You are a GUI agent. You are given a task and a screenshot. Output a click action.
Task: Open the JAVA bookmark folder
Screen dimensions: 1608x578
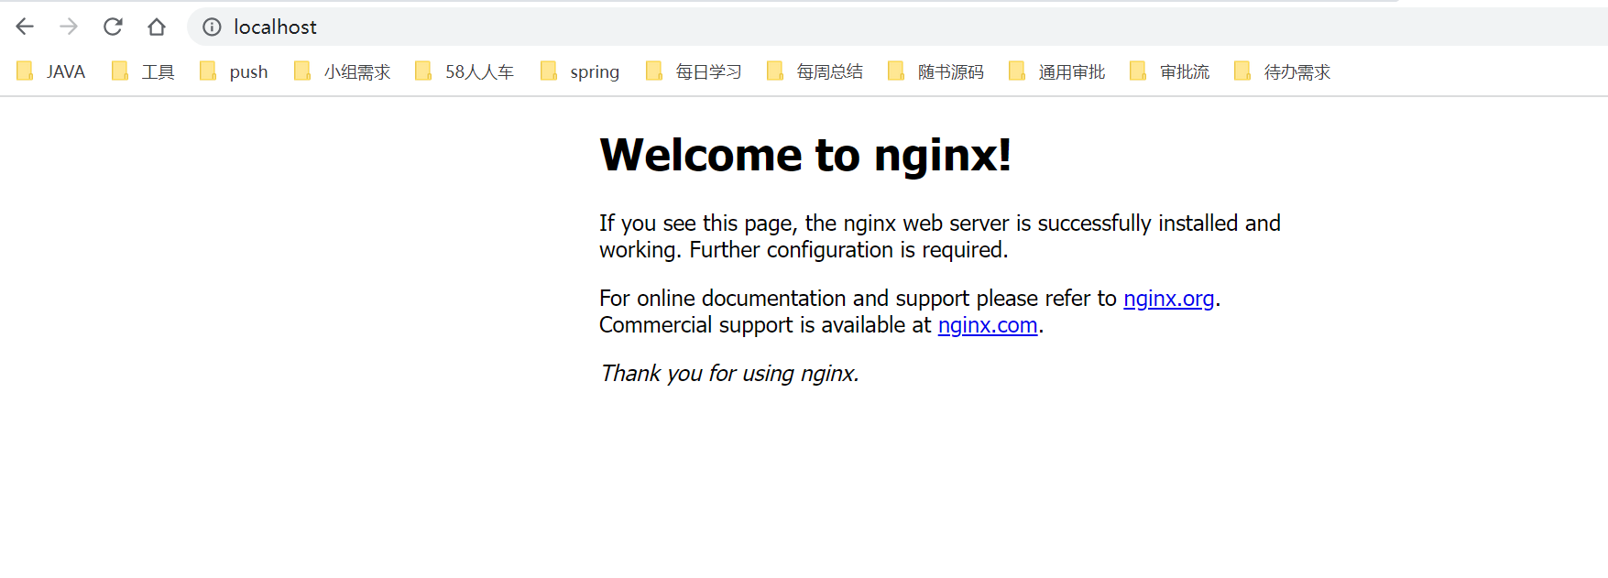pos(51,71)
